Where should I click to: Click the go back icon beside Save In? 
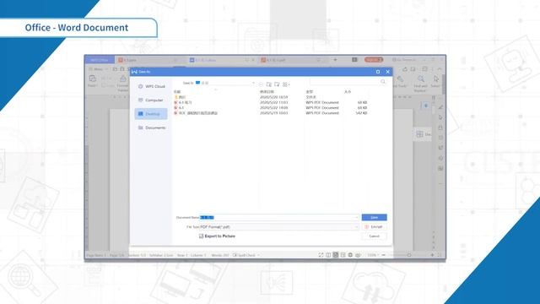[261, 84]
